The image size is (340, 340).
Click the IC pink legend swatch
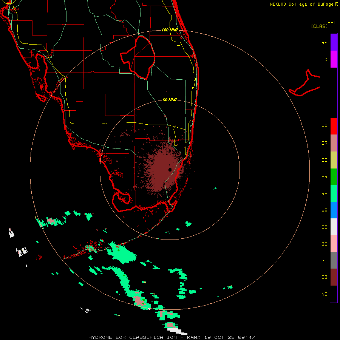334,244
